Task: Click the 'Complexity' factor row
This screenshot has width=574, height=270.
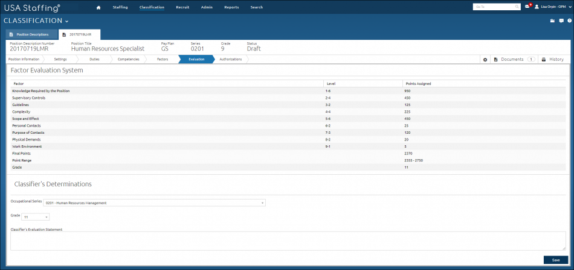Action: click(288, 111)
